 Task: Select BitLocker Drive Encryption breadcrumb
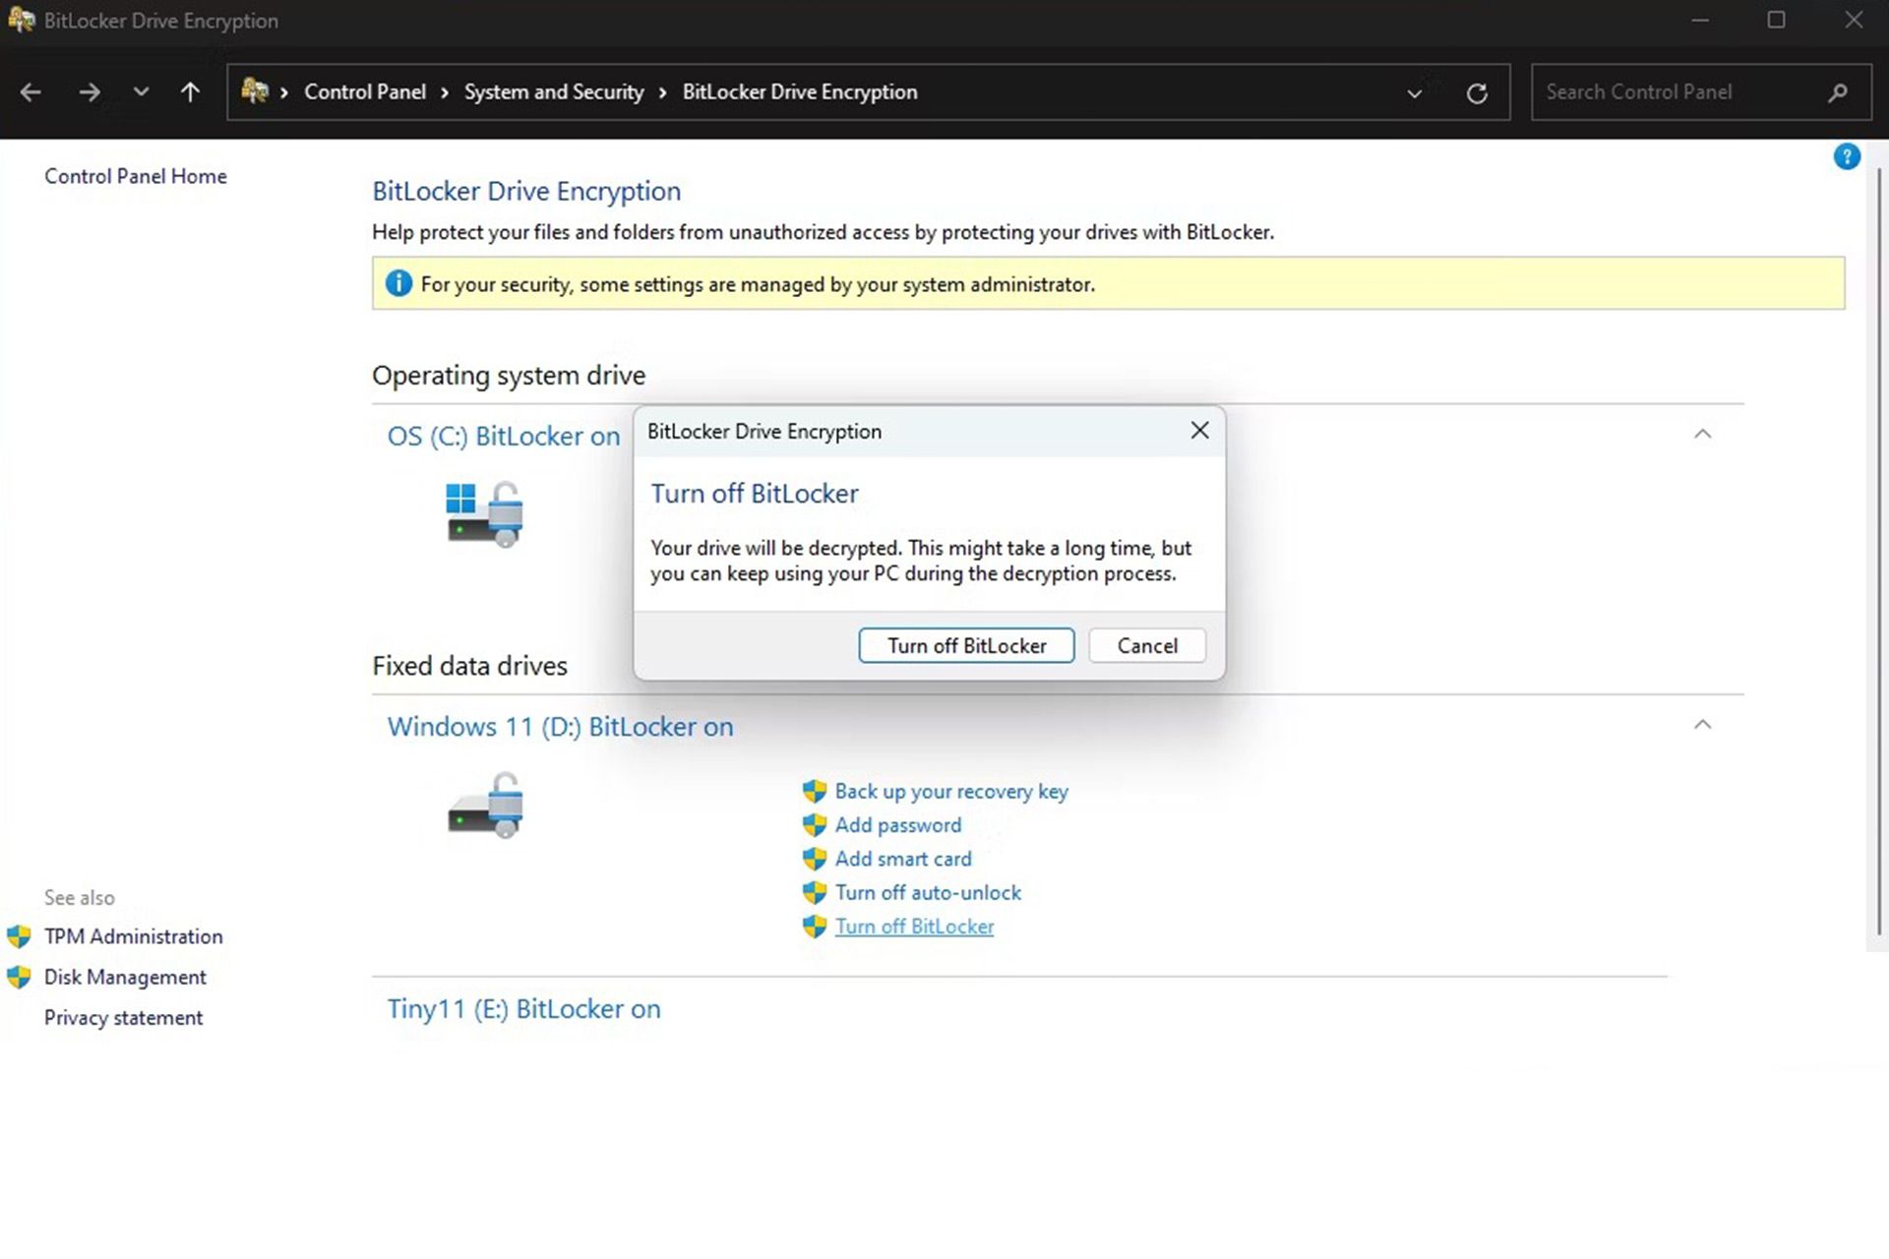tap(800, 91)
